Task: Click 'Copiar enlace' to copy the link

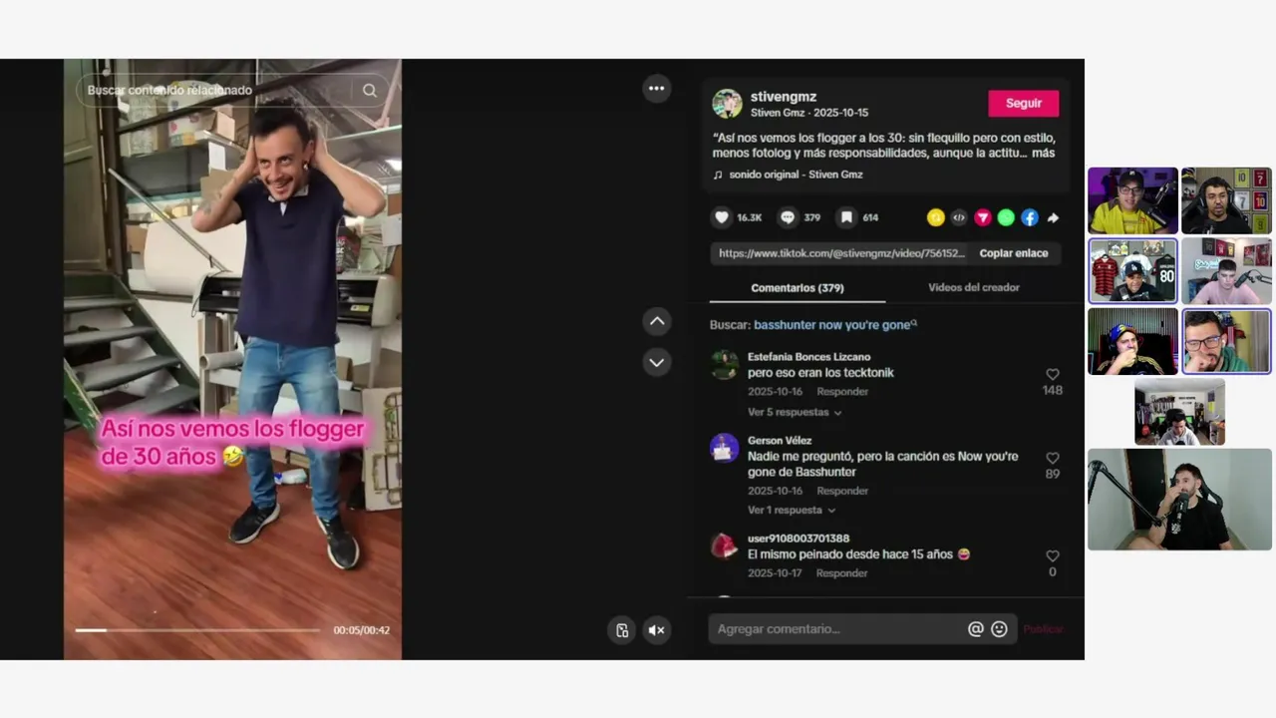Action: tap(1013, 253)
